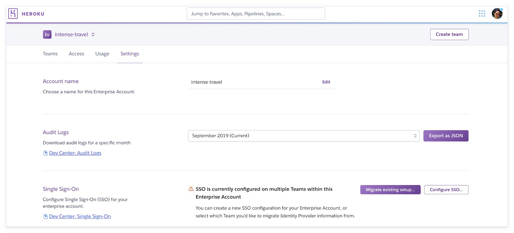Screen dimensions: 514x233
Task: Click the Heroku logo icon
Action: (x=13, y=13)
